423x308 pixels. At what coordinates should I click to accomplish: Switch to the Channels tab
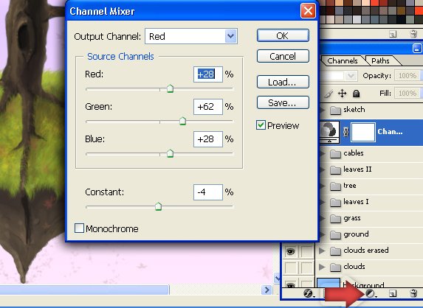coord(342,61)
